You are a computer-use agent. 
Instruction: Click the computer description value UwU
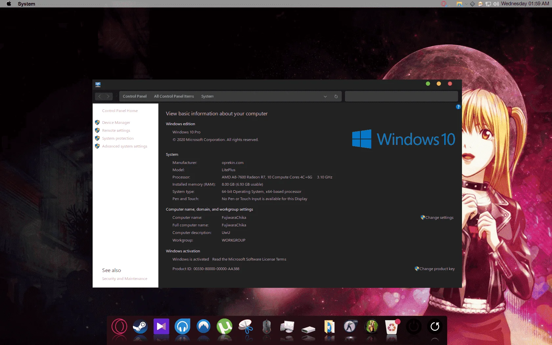click(226, 233)
